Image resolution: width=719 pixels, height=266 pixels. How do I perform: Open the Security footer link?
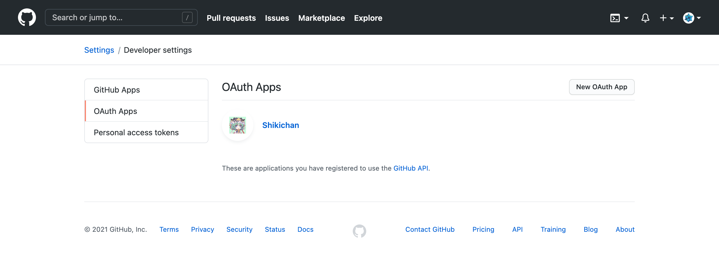pos(240,230)
